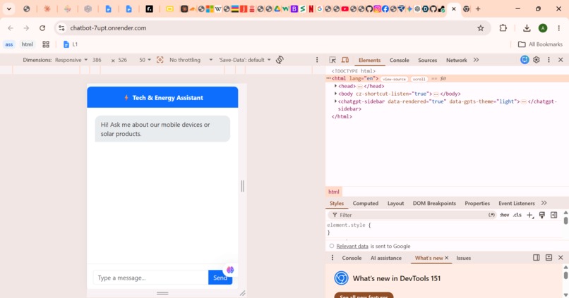Click the Send button in chat
The height and width of the screenshot is (298, 569).
[220, 278]
